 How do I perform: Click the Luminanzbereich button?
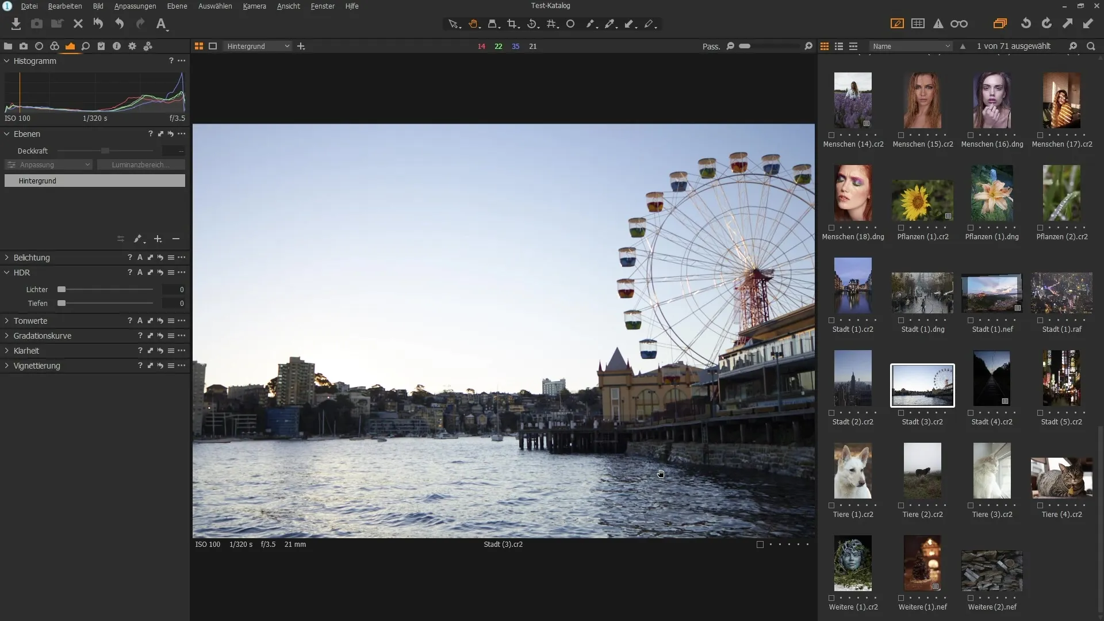tap(141, 165)
